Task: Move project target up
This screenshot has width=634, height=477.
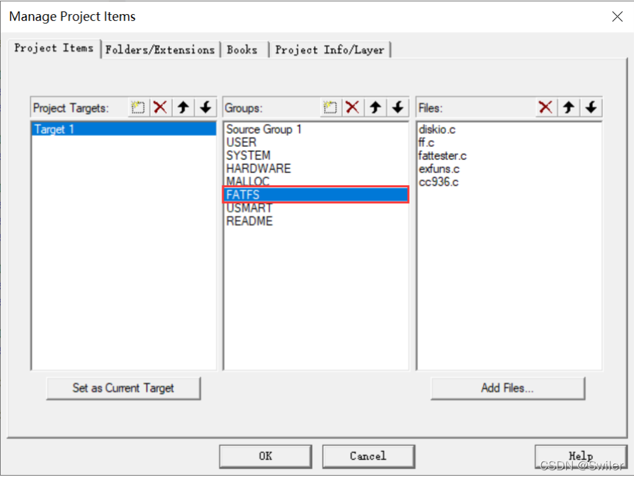Action: coord(183,107)
